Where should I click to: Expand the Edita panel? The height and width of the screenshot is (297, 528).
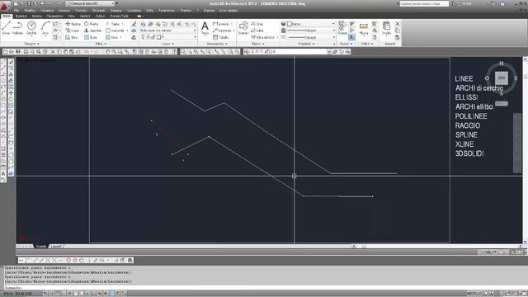[101, 44]
